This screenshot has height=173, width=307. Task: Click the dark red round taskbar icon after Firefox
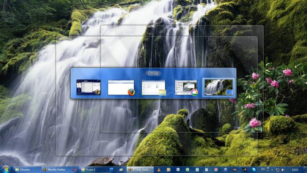[74, 169]
